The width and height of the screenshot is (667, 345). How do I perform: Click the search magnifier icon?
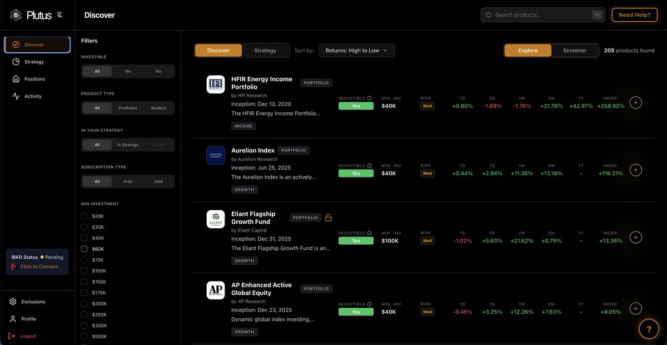pyautogui.click(x=489, y=15)
